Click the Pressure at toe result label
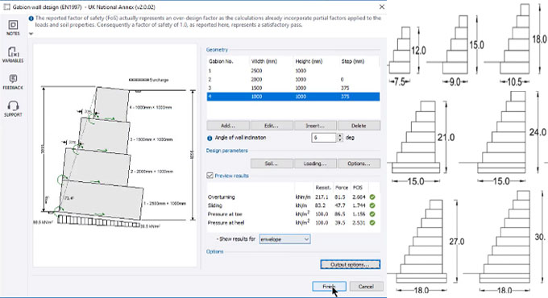 click(225, 214)
